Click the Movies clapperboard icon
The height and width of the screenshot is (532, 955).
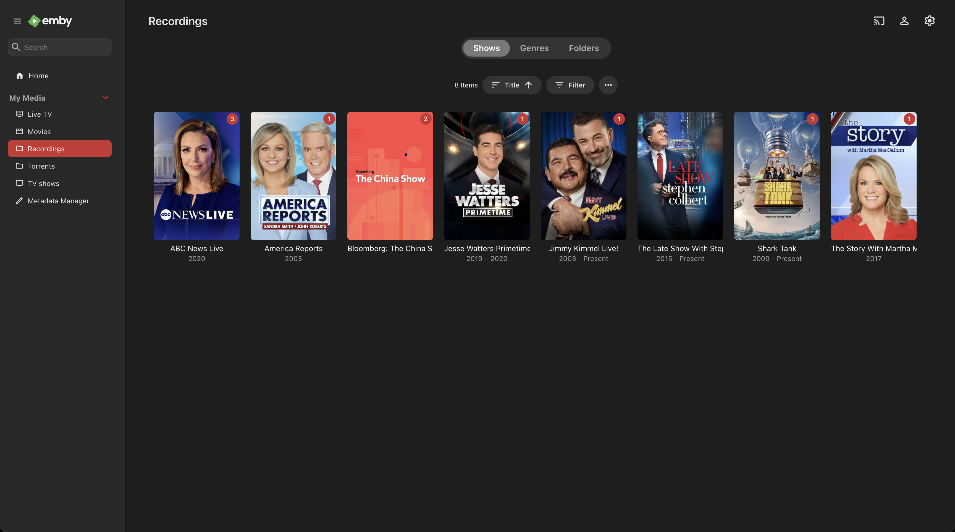tap(19, 131)
